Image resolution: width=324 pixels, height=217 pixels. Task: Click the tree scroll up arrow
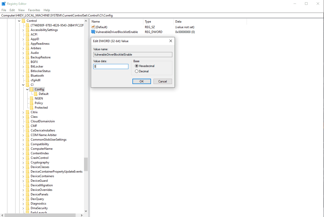click(86, 21)
